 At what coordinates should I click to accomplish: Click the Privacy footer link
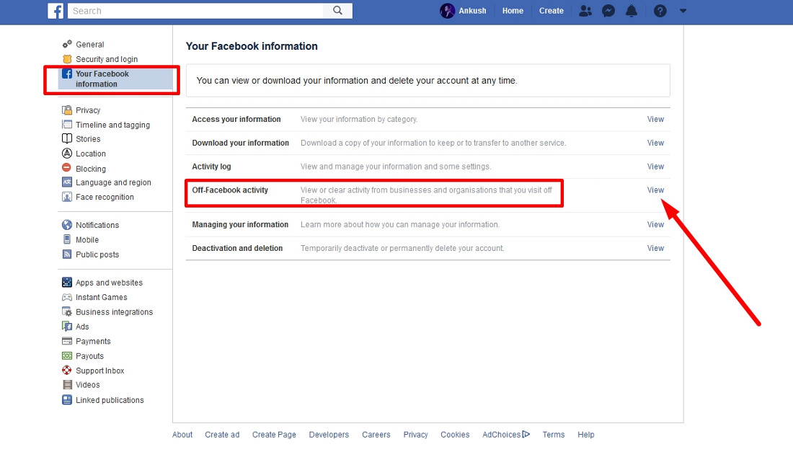tap(415, 434)
